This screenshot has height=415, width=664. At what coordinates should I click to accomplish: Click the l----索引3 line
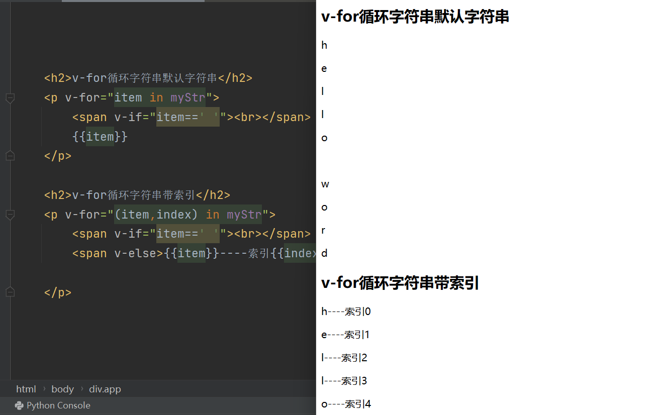pyautogui.click(x=345, y=381)
